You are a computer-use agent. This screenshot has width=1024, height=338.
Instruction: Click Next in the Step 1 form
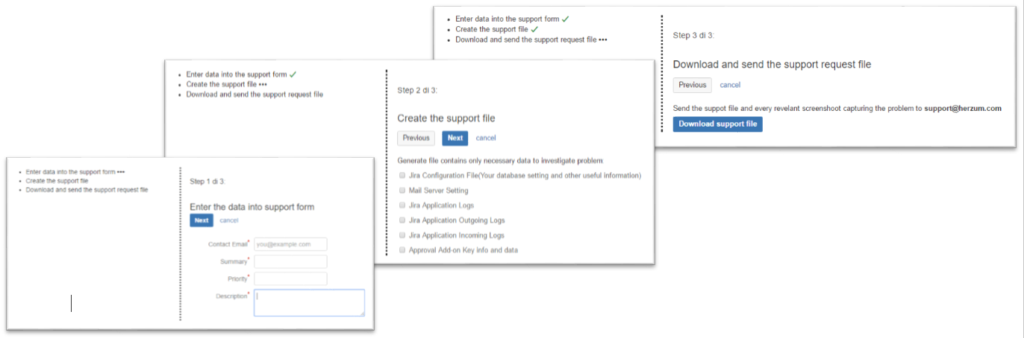[x=202, y=220]
